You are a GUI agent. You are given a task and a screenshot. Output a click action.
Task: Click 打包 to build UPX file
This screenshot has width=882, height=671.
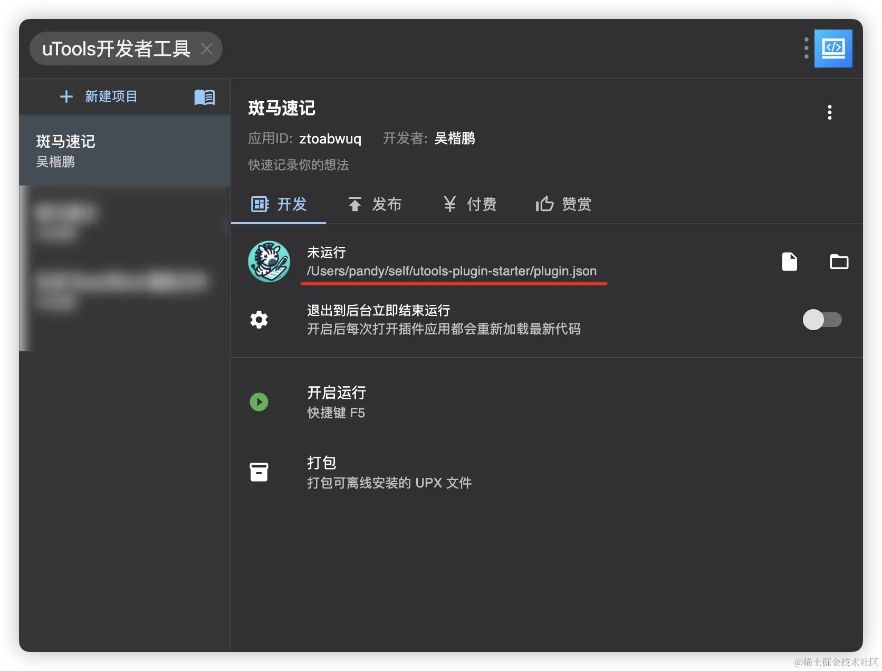click(x=322, y=463)
